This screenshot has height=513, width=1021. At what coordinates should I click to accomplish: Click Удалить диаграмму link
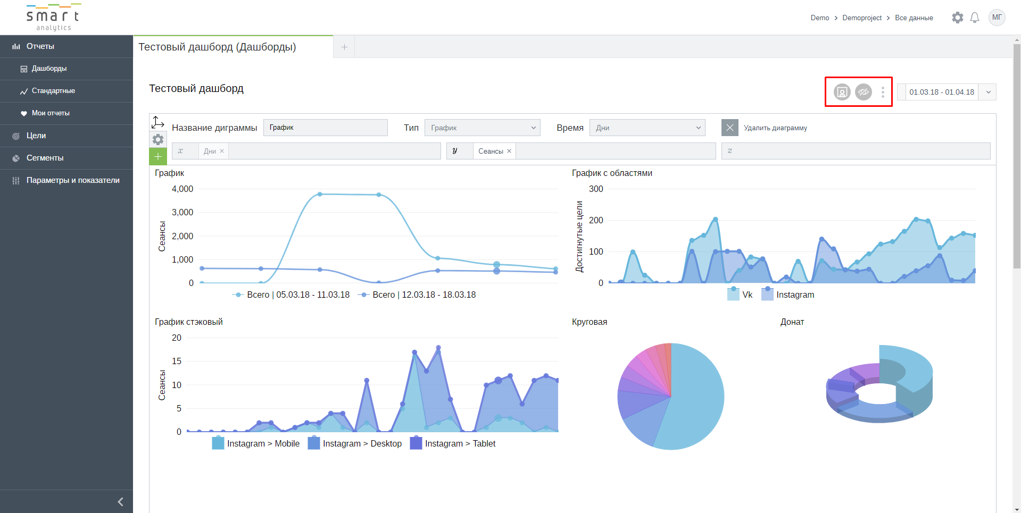coord(775,128)
